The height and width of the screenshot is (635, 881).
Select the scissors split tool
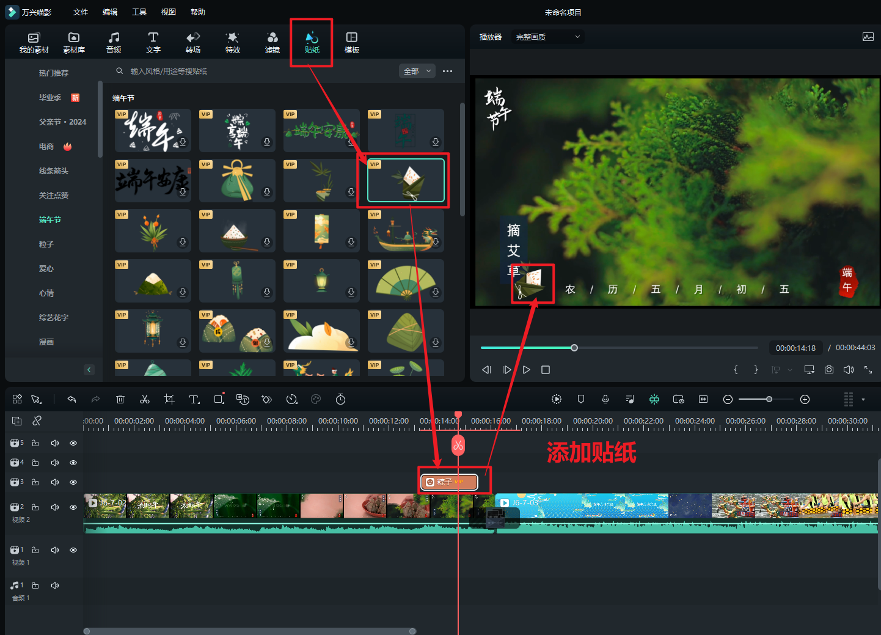145,399
